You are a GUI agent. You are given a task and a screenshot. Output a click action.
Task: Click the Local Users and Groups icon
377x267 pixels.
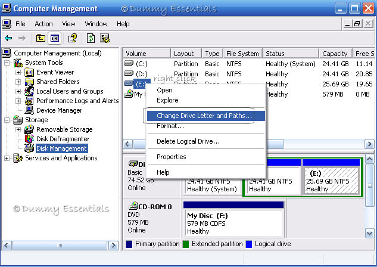[29, 91]
